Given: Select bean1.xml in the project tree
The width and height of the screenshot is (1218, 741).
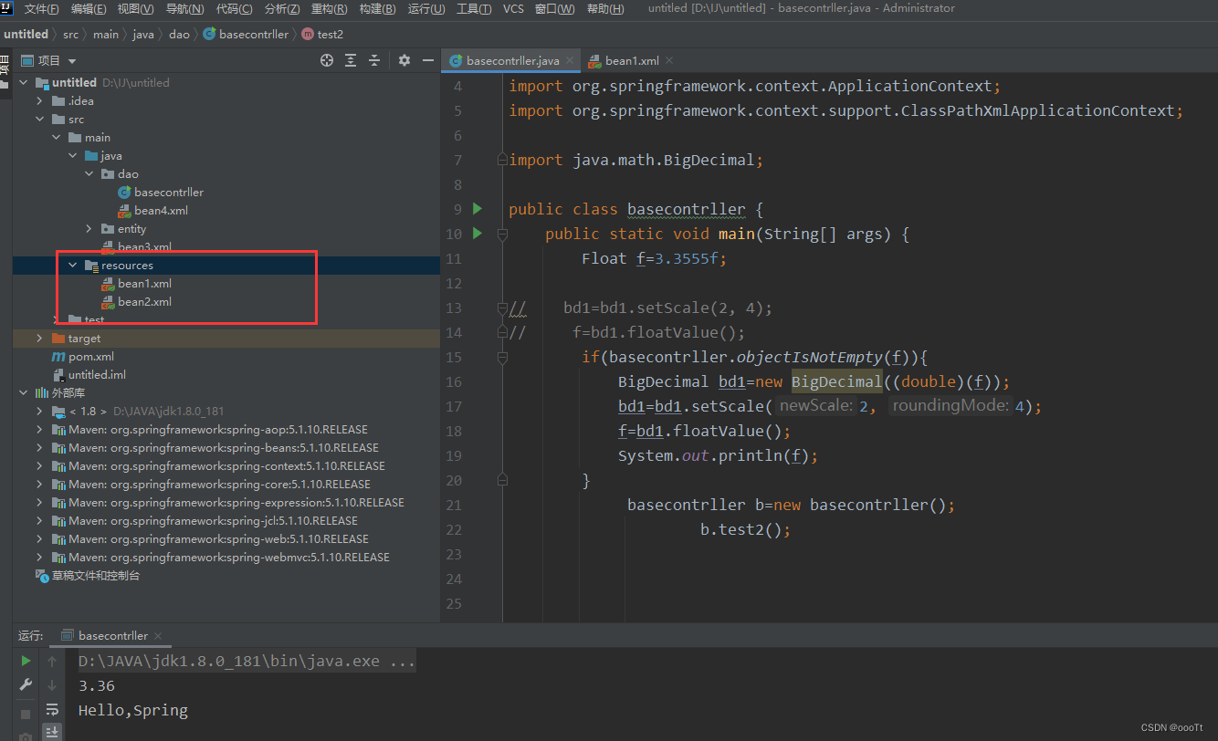Looking at the screenshot, I should point(144,284).
